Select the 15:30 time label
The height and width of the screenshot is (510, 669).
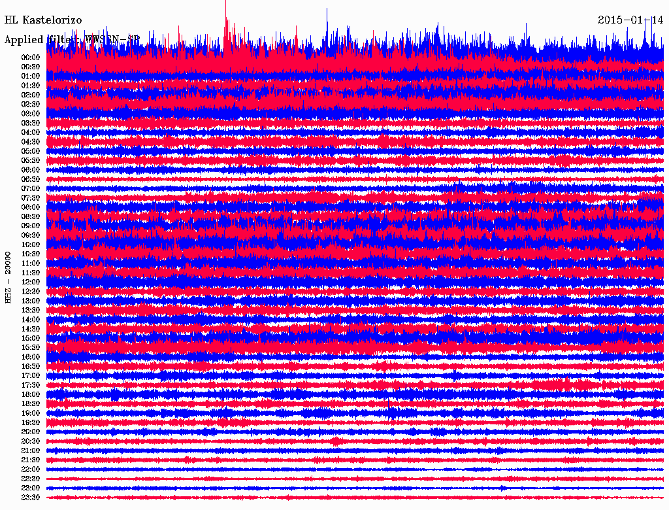pos(31,348)
